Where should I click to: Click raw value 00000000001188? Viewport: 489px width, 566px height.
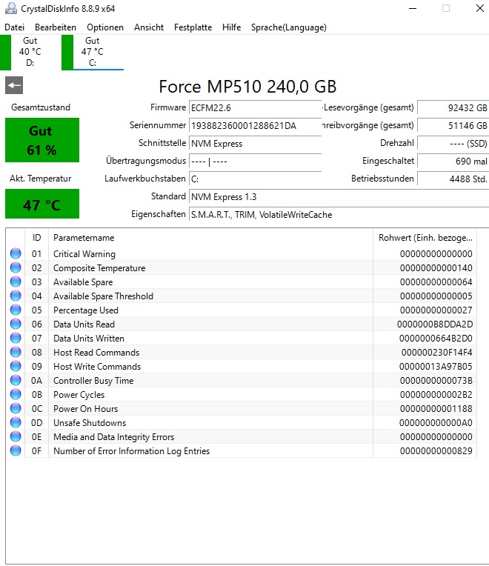(436, 409)
